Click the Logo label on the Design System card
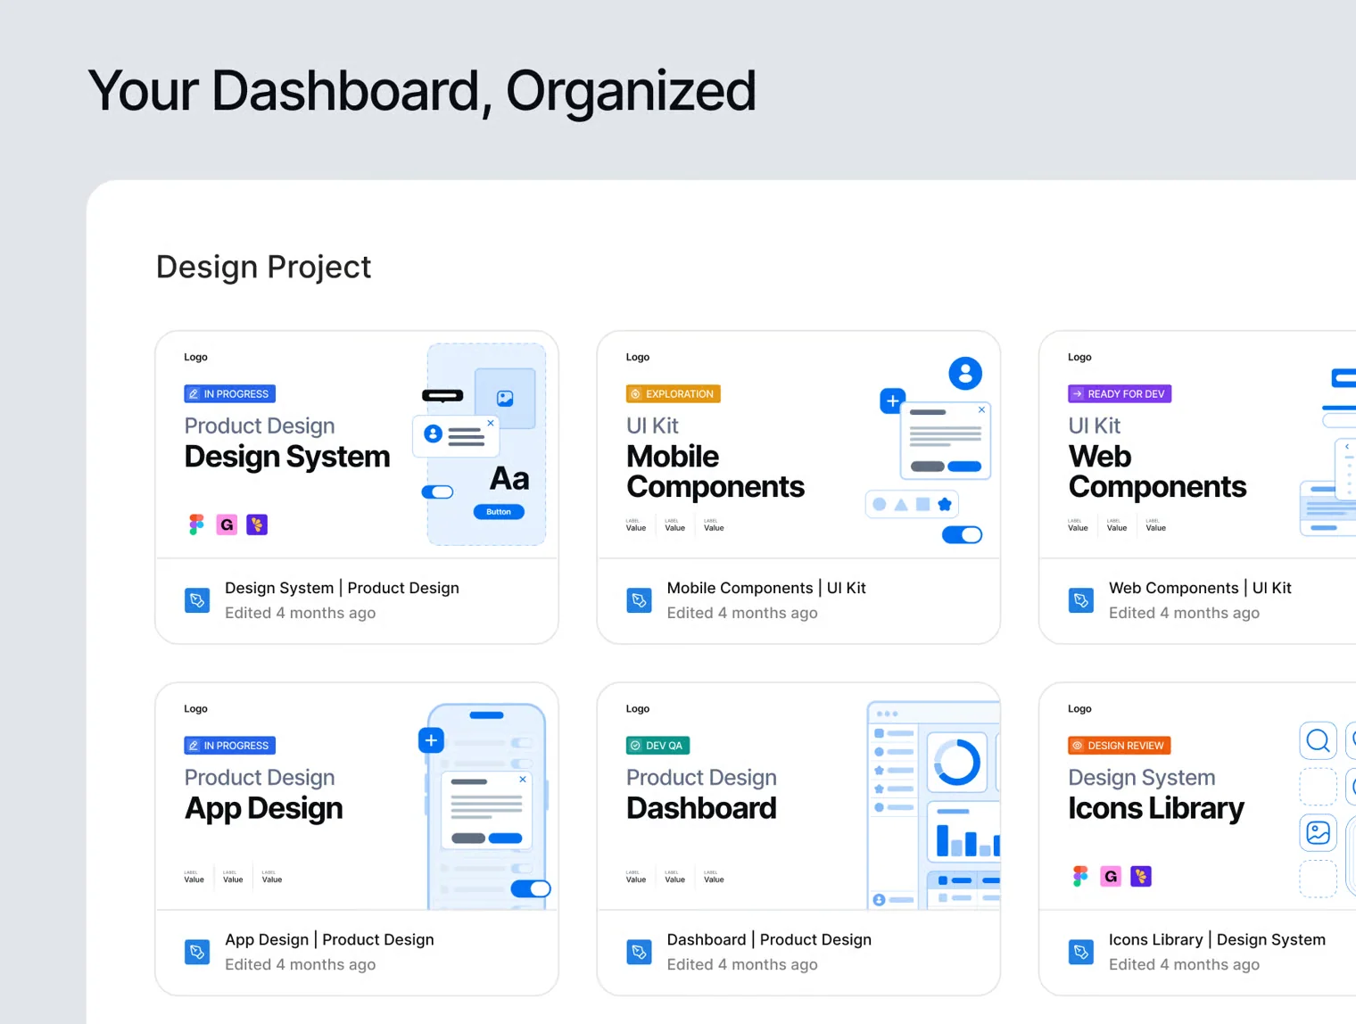1356x1024 pixels. (195, 357)
